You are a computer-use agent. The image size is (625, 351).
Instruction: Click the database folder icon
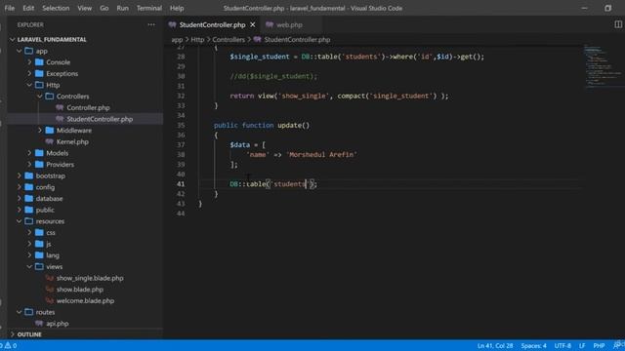(28, 198)
